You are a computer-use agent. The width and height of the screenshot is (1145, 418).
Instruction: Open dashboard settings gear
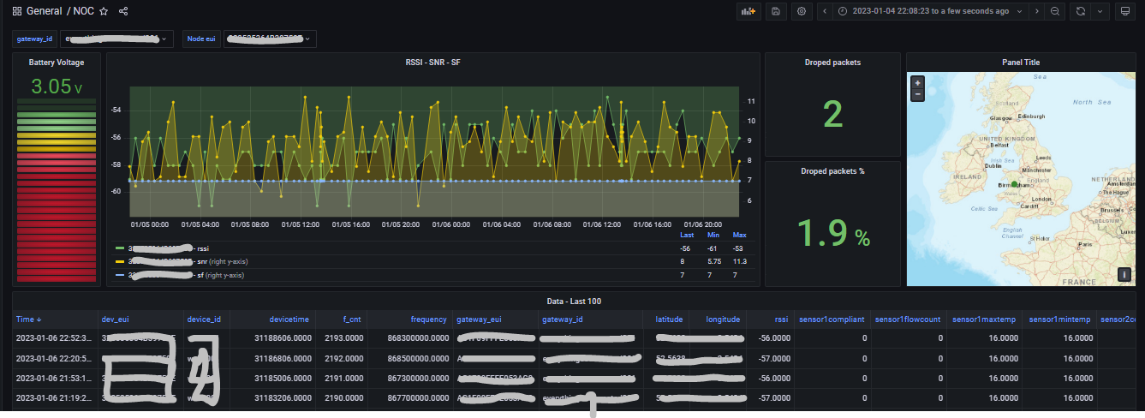pyautogui.click(x=802, y=11)
